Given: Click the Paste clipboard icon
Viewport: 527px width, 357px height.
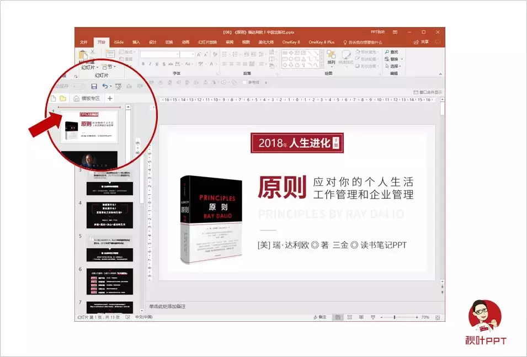Looking at the screenshot, I should pos(83,55).
